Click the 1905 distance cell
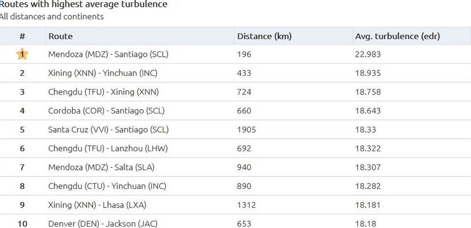 pos(246,130)
